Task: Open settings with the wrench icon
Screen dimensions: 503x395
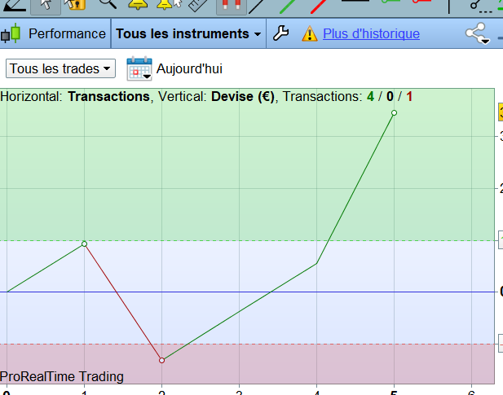Action: click(280, 33)
